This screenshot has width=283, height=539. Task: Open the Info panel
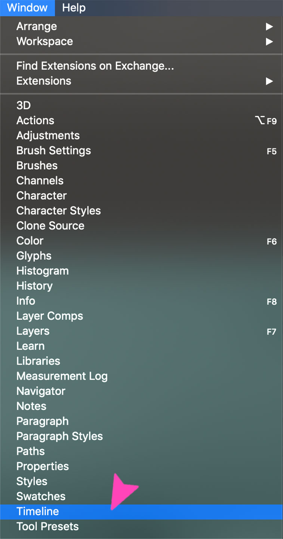[x=26, y=301]
